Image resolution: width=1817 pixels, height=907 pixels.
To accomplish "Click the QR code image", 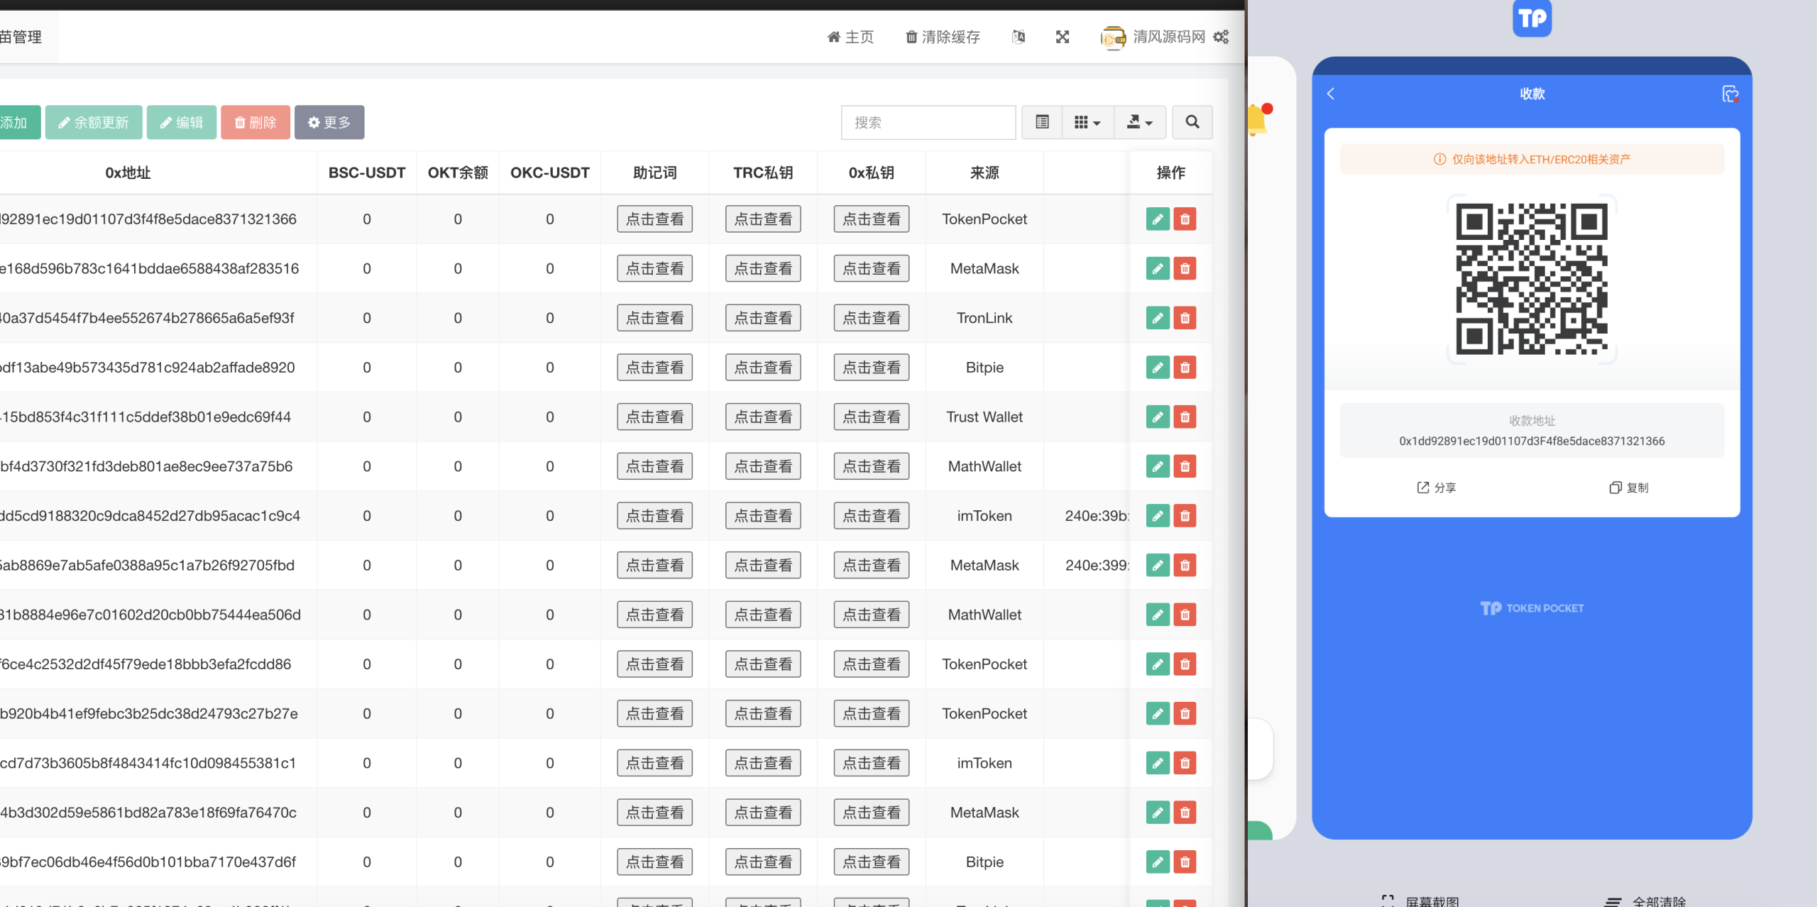I will point(1532,279).
